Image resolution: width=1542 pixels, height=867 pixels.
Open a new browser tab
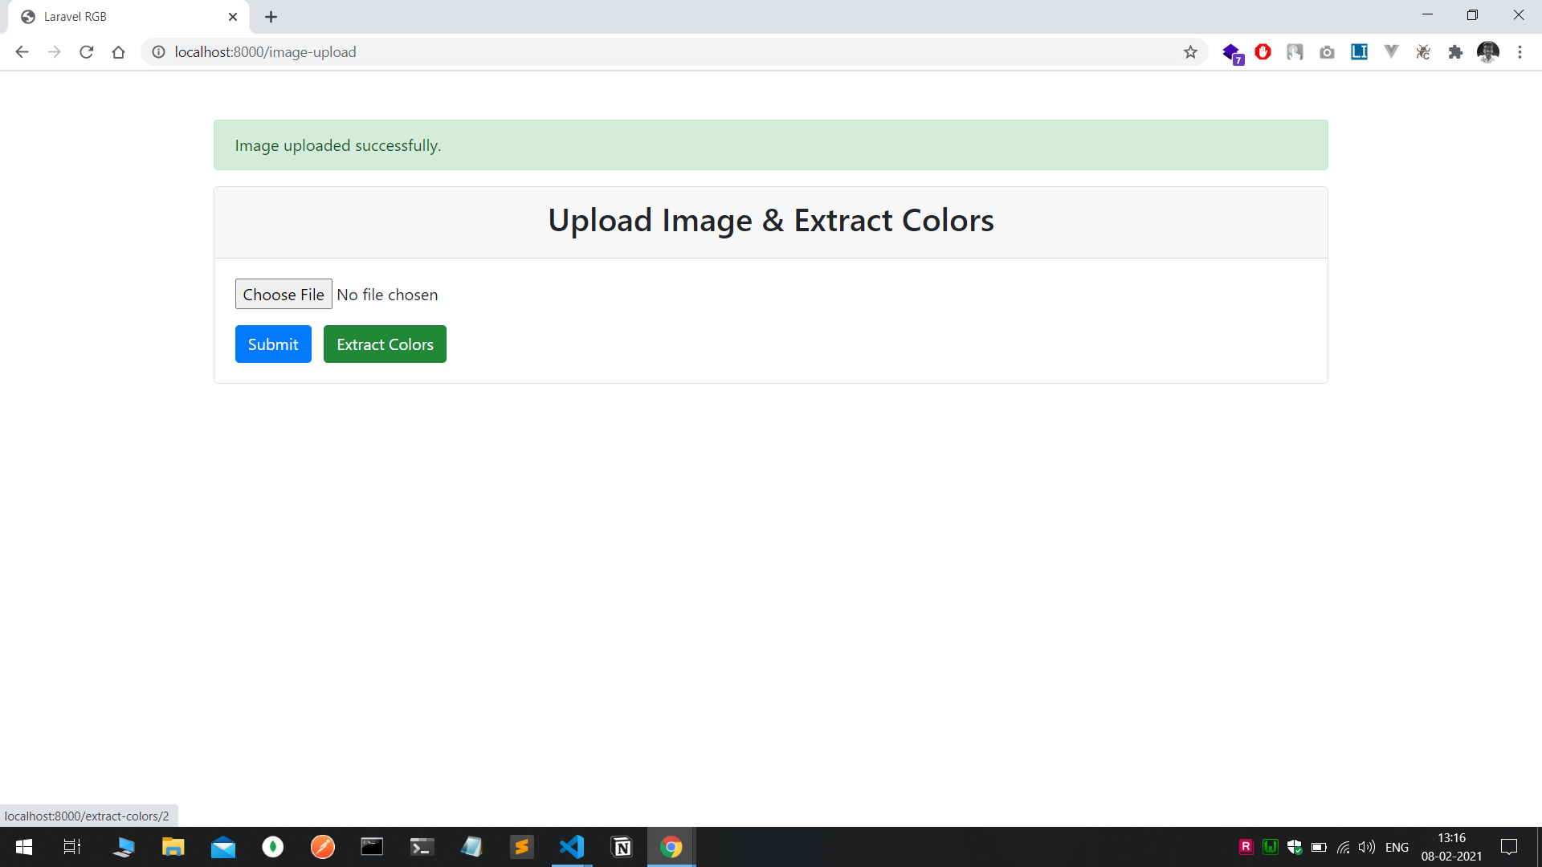[x=271, y=17]
